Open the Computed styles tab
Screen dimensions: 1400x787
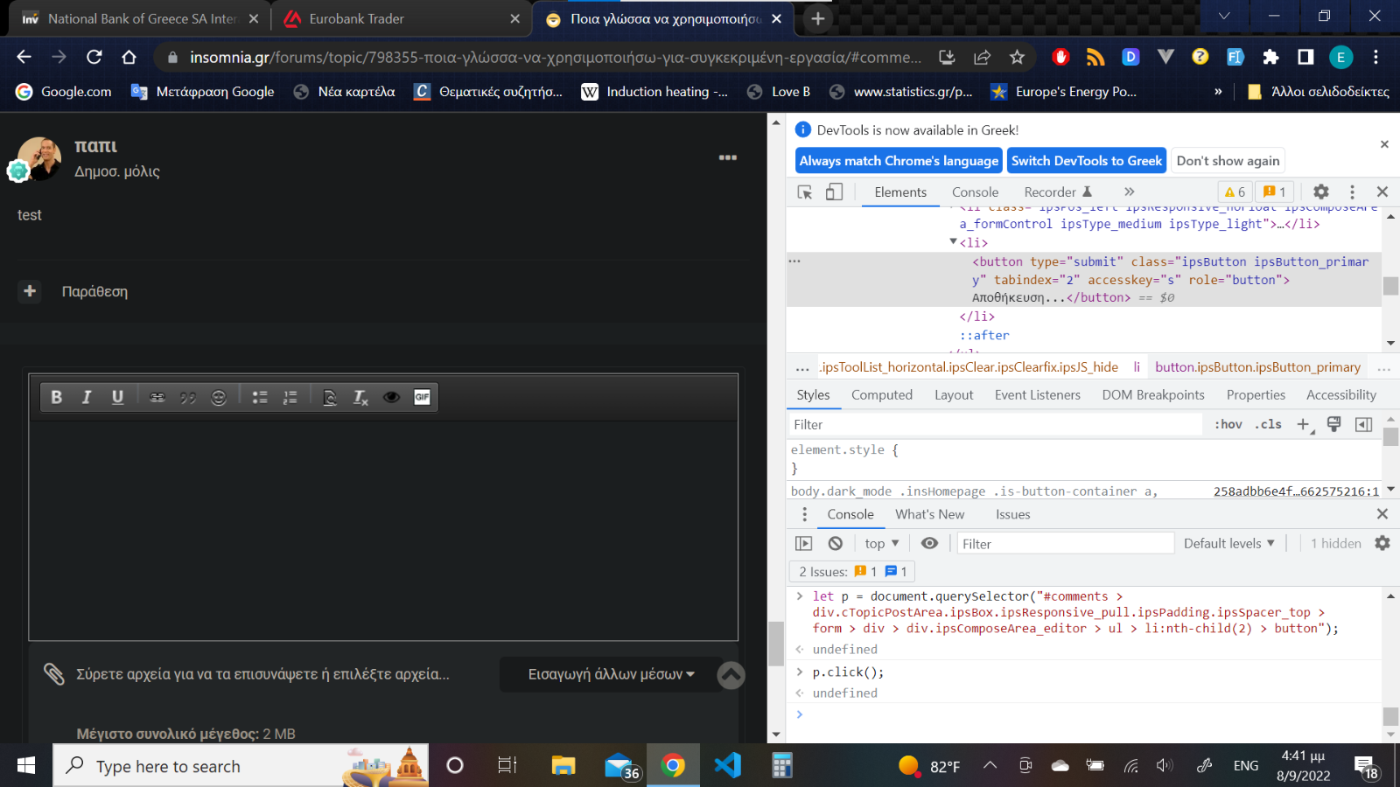(882, 395)
